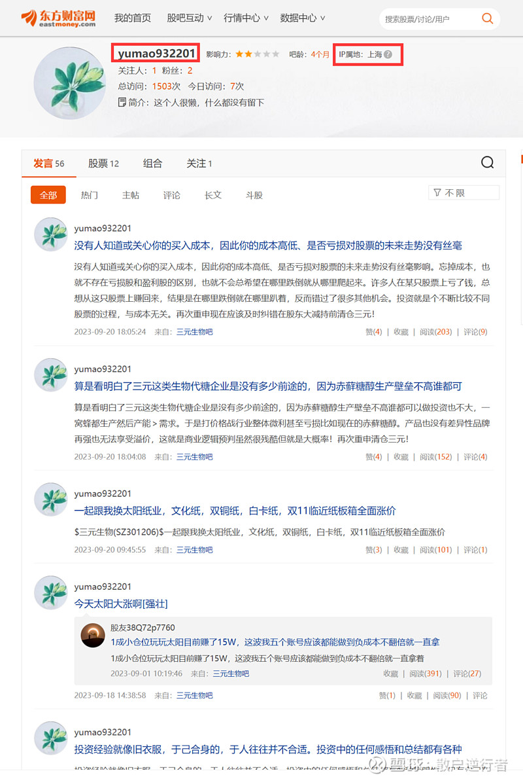This screenshot has height=781, width=523.
Task: Click 收藏 on the 14:38:58 post
Action: click(414, 695)
